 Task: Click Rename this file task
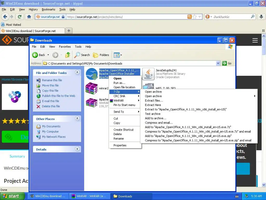52,80
